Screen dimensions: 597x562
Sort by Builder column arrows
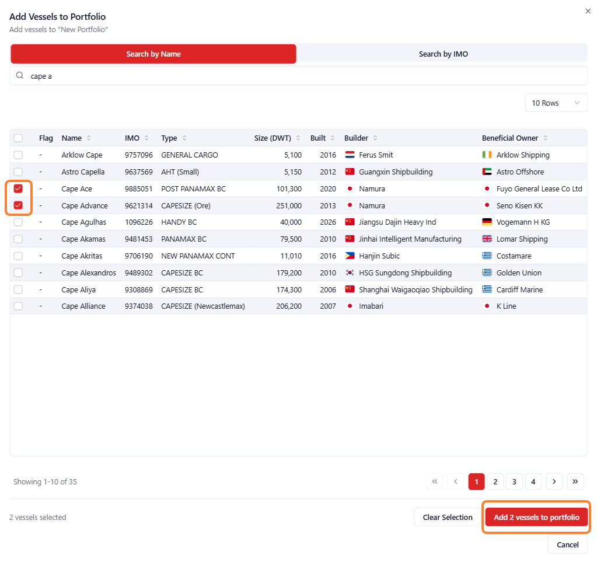coord(375,138)
